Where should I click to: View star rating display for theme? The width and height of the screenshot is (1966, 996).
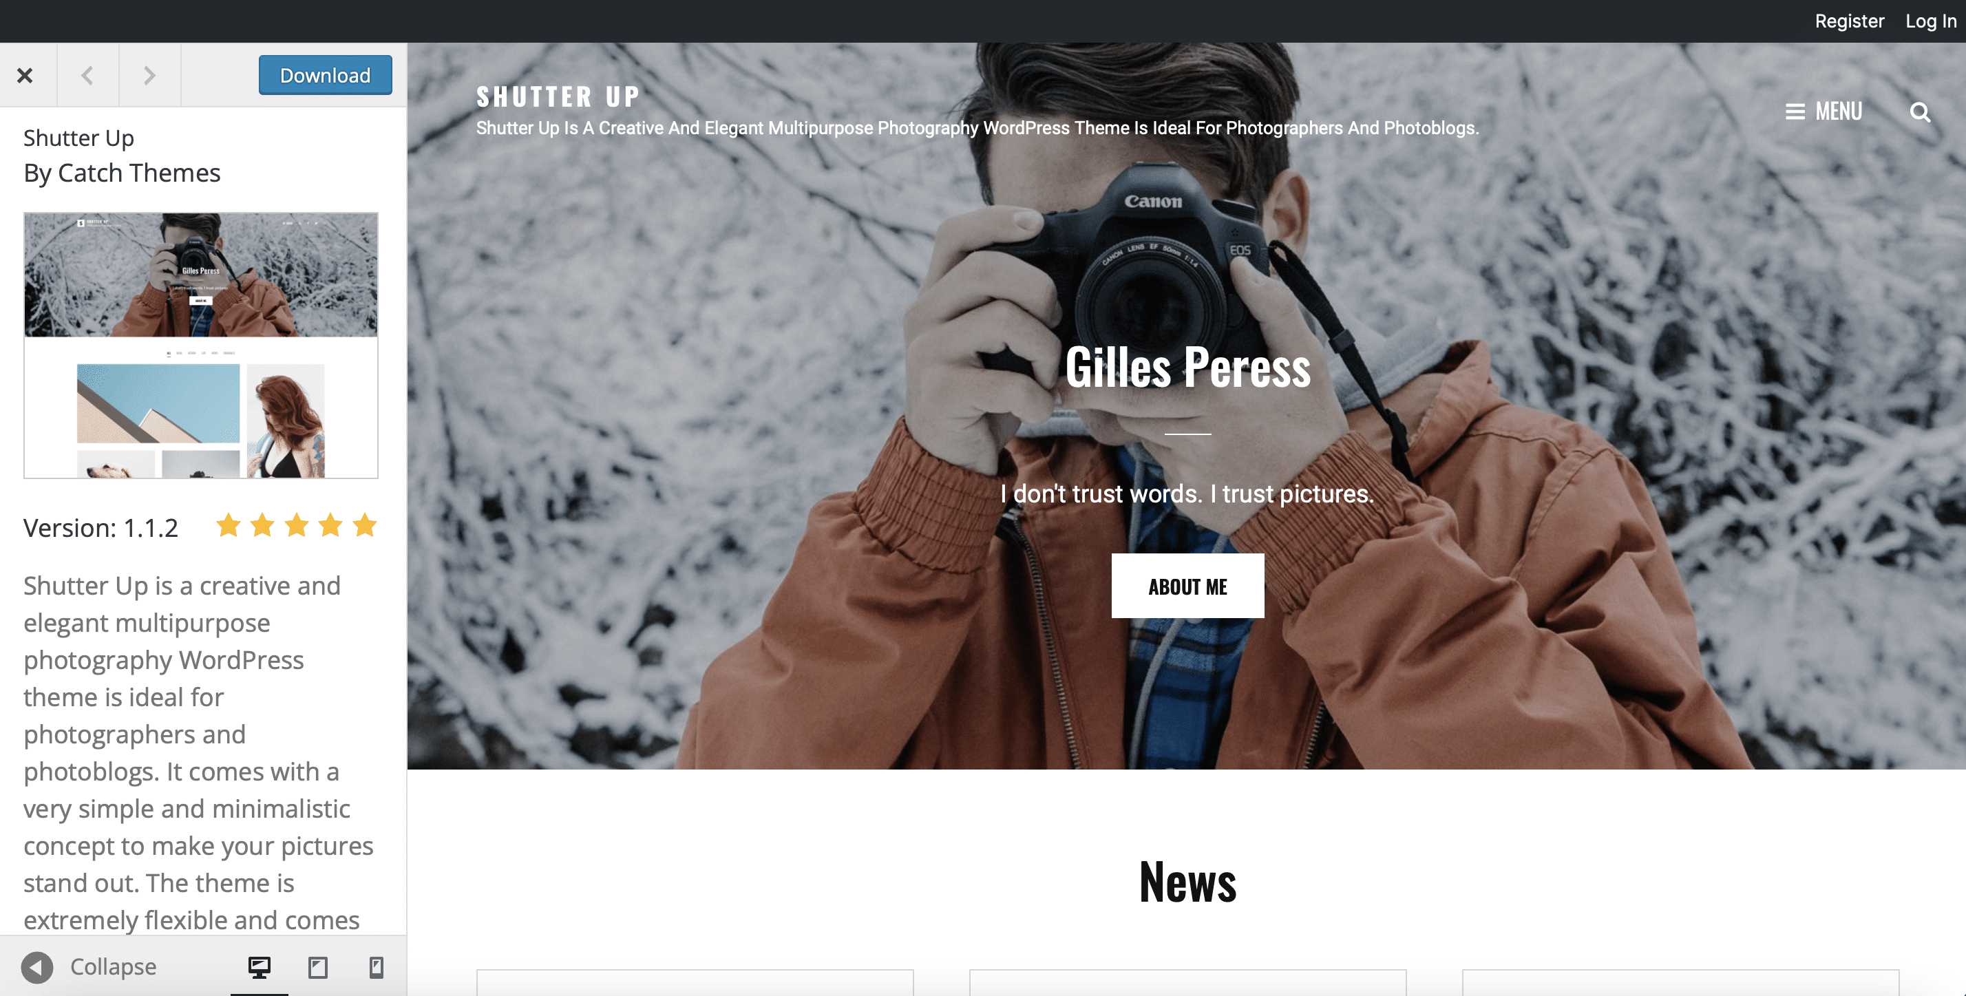click(x=293, y=525)
